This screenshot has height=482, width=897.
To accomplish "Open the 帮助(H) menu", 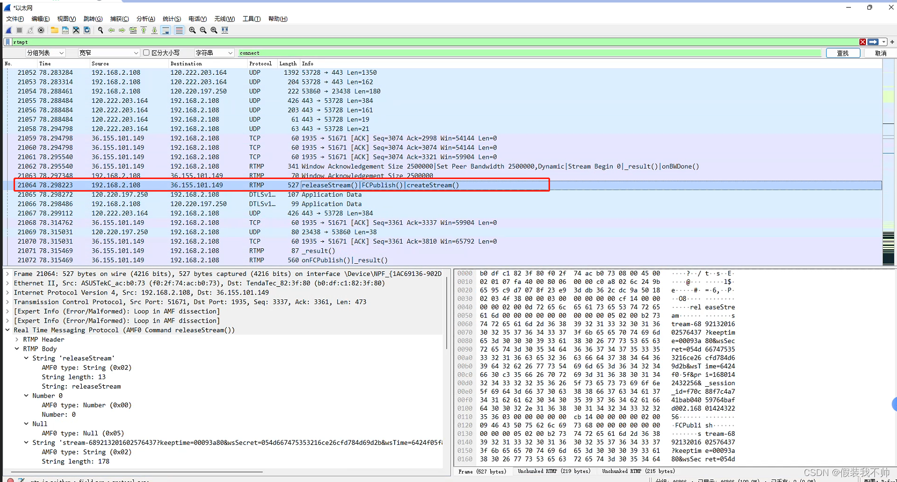I will (x=278, y=19).
